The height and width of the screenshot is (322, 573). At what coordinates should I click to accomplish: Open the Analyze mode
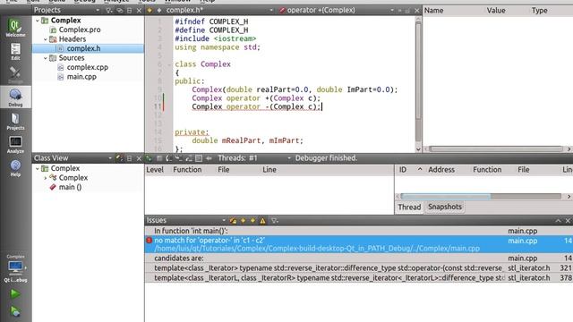(15, 145)
